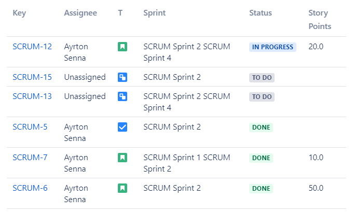Viewport: 354px width, 212px height.
Task: Open the SCRUM-15 issue link
Action: 32,77
